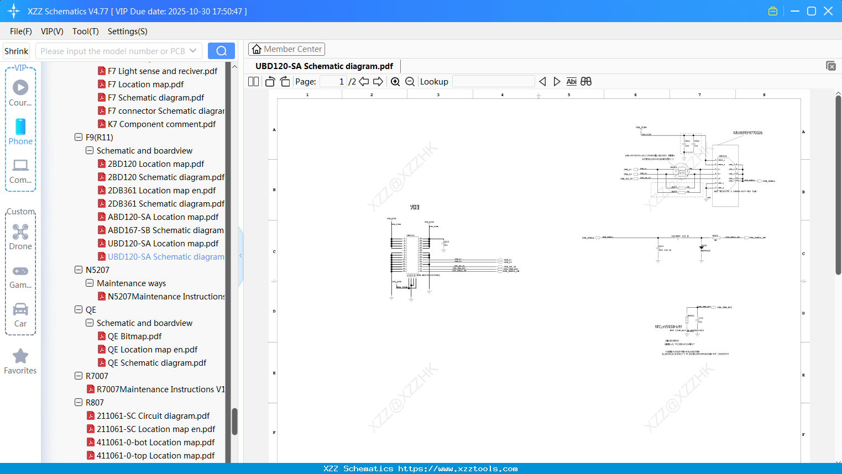Image resolution: width=842 pixels, height=474 pixels.
Task: Collapse the N5207 tree node
Action: coord(79,270)
